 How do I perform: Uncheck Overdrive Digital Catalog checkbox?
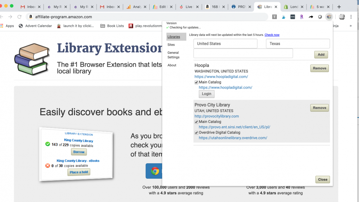point(196,133)
